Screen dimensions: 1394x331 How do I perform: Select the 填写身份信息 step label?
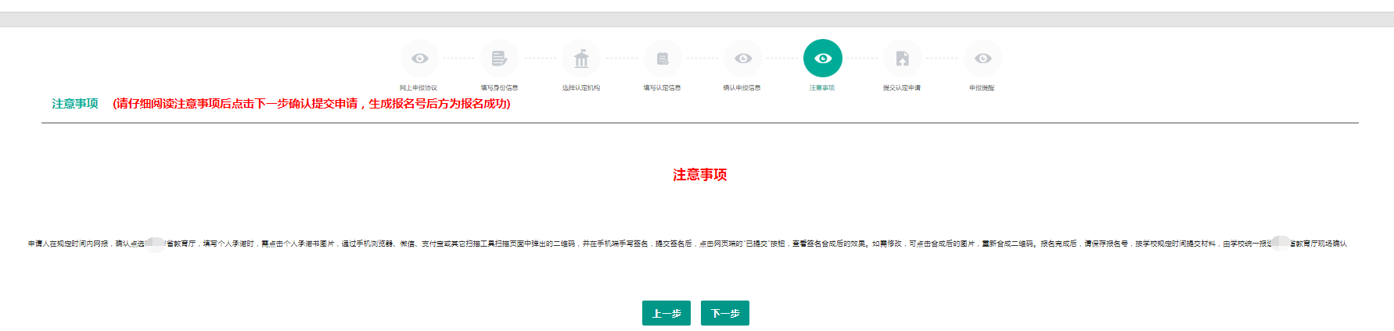click(x=499, y=88)
